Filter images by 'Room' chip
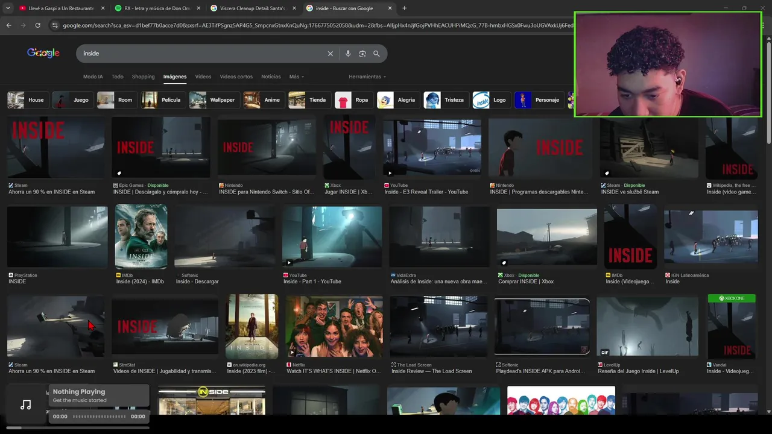Image resolution: width=772 pixels, height=434 pixels. [x=117, y=100]
